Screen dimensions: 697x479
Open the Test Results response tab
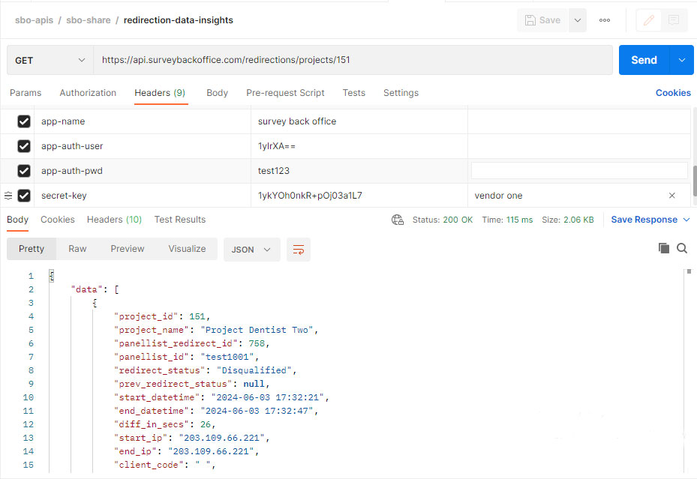coord(180,220)
